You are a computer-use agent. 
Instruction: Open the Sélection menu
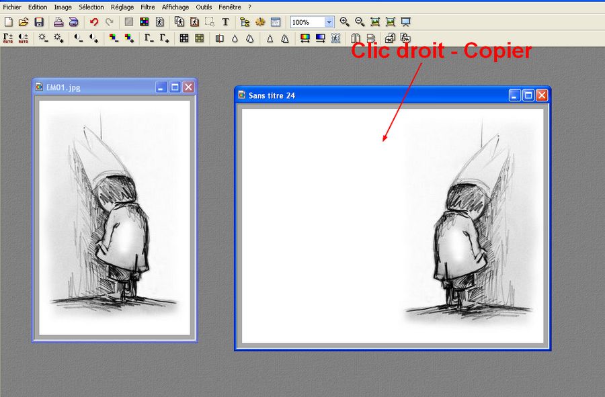click(x=91, y=7)
